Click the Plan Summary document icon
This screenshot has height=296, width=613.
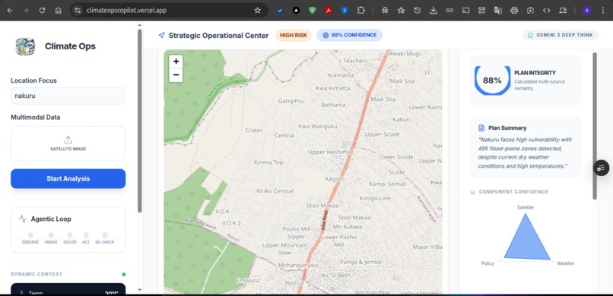(x=481, y=128)
